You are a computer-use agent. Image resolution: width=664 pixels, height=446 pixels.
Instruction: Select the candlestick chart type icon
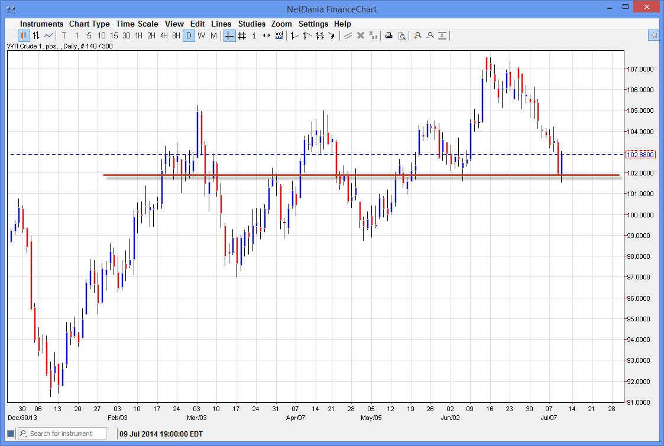pyautogui.click(x=22, y=35)
